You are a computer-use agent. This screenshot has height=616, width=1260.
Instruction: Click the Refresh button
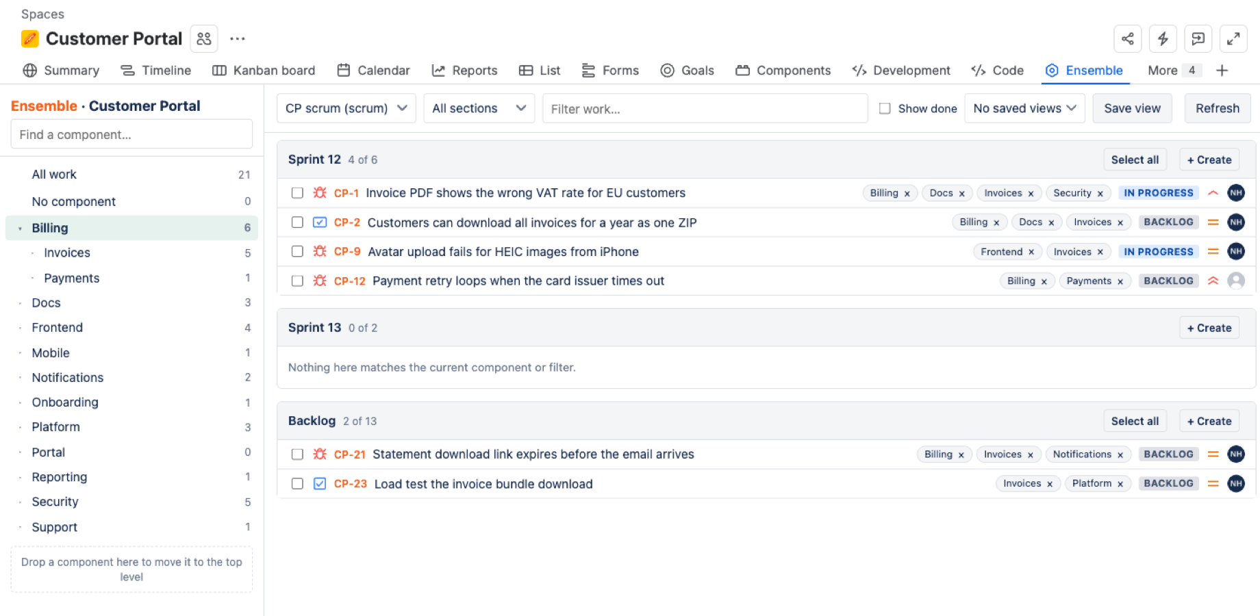1218,108
